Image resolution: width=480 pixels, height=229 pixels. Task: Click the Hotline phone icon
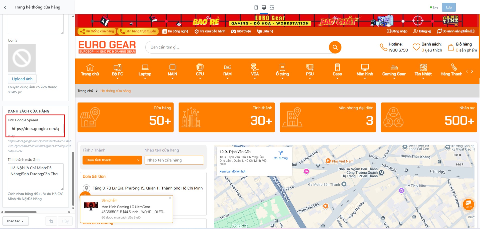pyautogui.click(x=383, y=47)
